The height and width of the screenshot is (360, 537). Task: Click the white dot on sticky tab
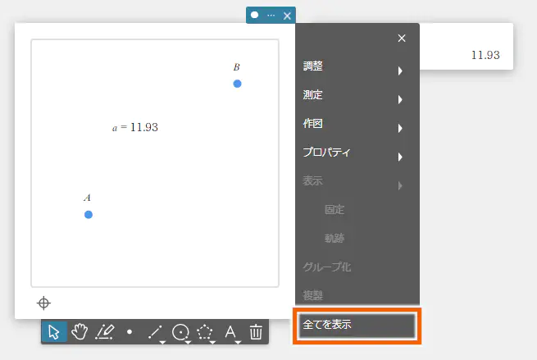tap(254, 15)
